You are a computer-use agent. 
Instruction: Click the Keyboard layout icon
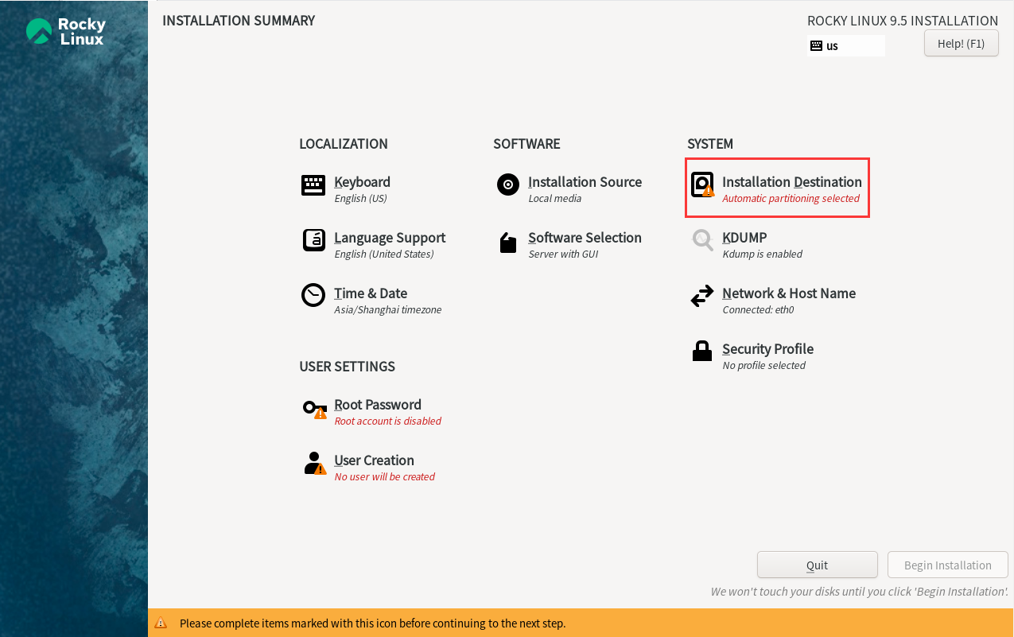[313, 185]
